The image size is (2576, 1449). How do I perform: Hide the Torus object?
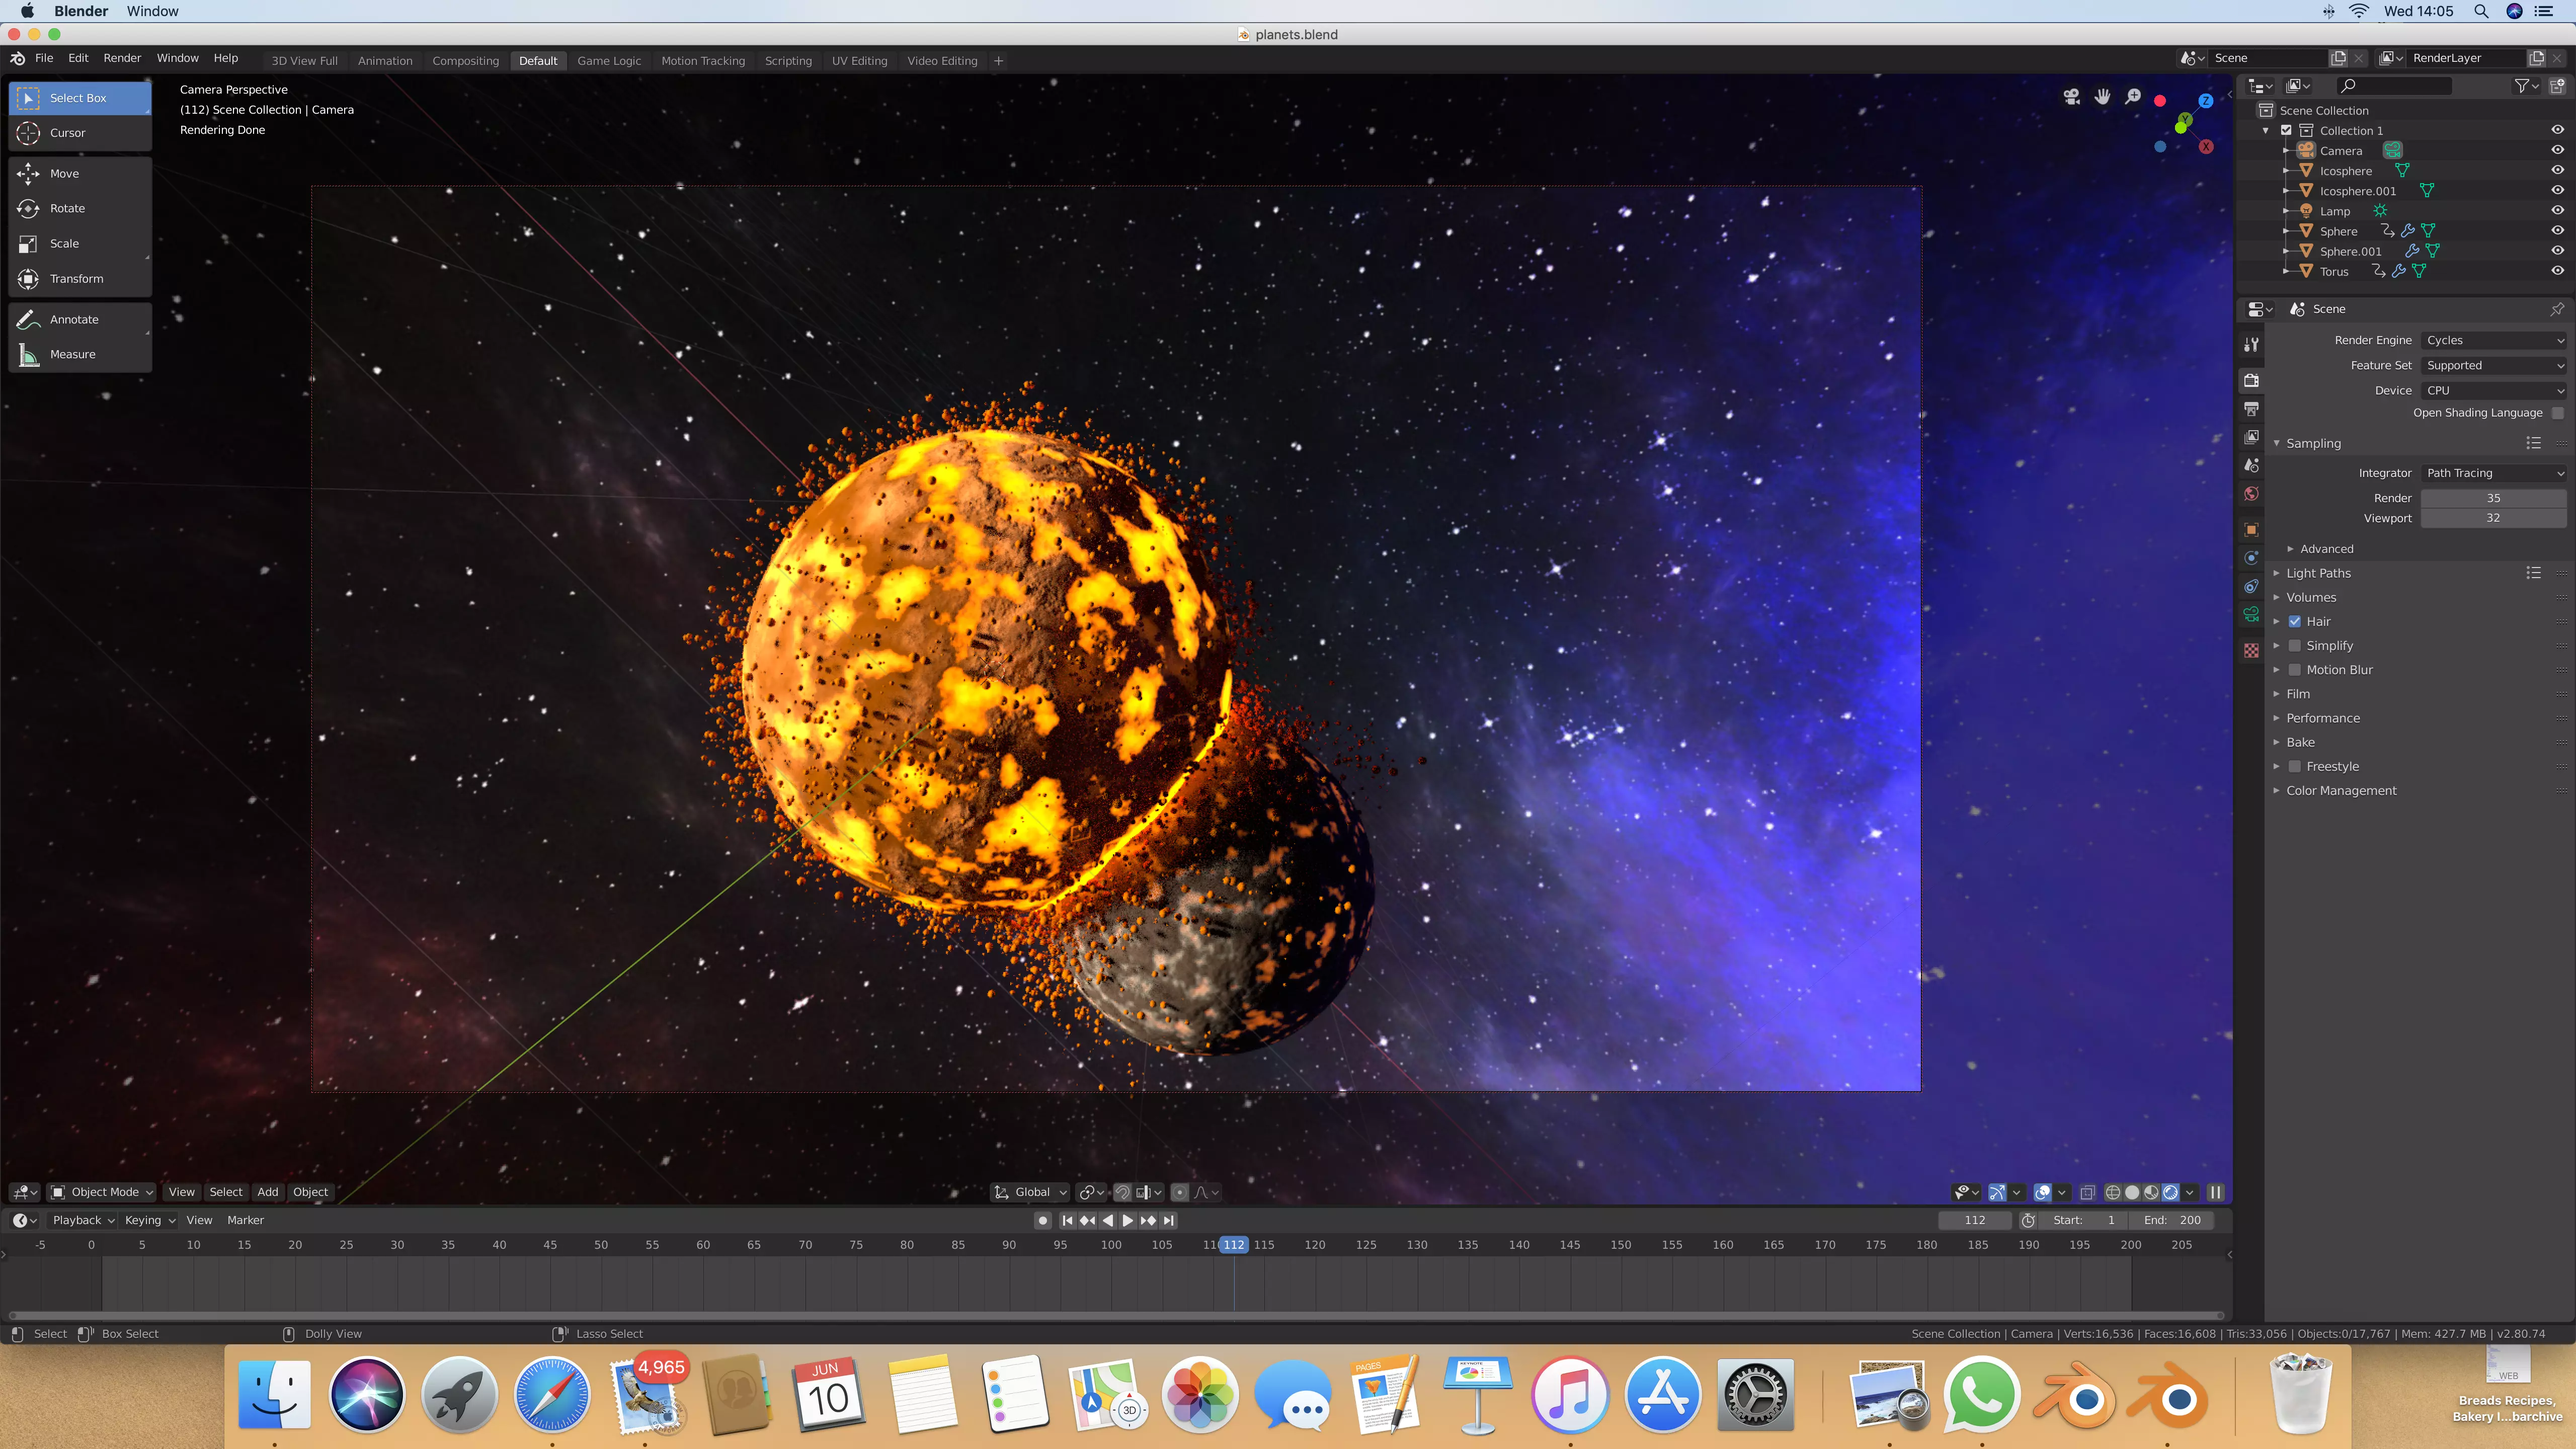click(2557, 271)
